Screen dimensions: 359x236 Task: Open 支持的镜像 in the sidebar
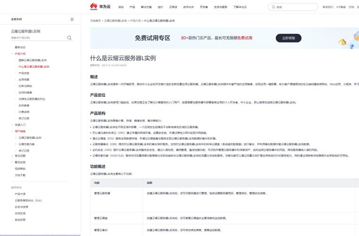25,93
